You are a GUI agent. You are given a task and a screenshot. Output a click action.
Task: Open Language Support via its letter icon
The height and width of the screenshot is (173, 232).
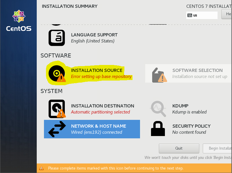coord(56,38)
